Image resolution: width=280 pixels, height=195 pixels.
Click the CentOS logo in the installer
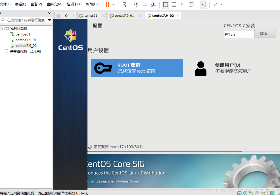(x=70, y=40)
